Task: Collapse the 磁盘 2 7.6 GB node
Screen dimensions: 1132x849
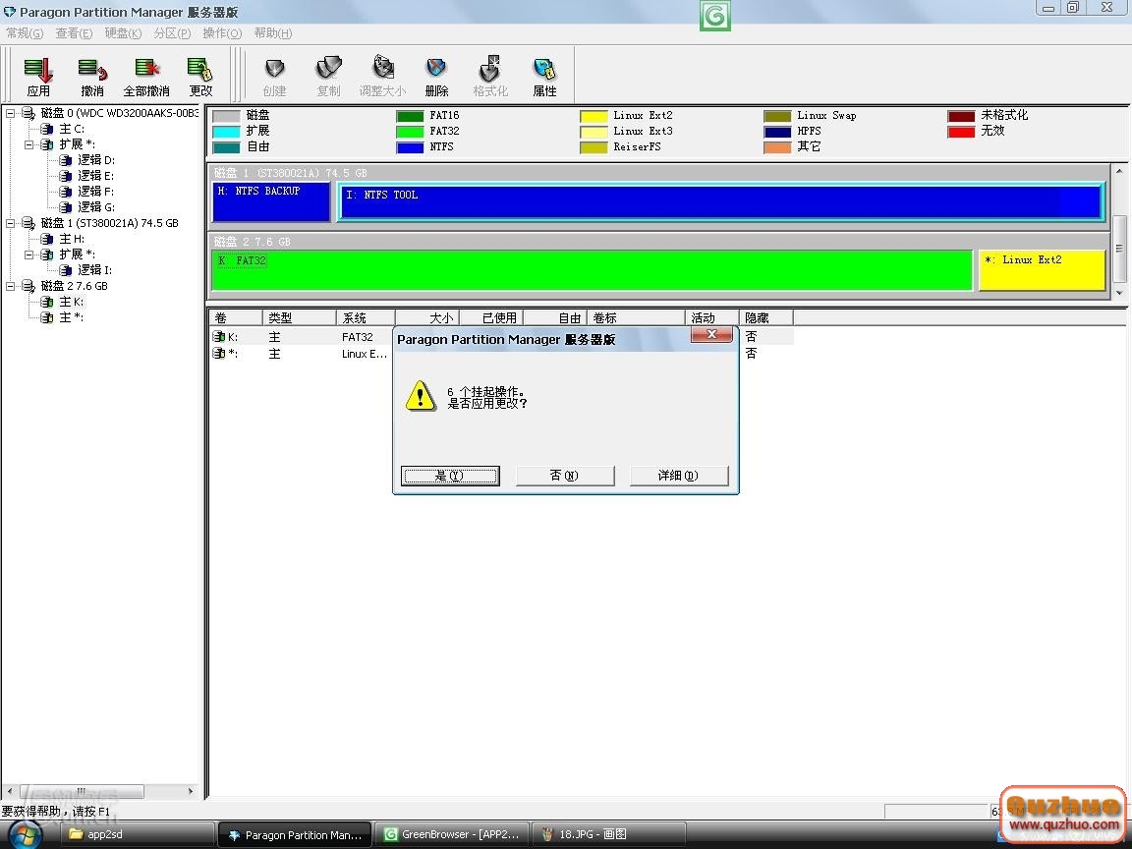Action: [11, 286]
